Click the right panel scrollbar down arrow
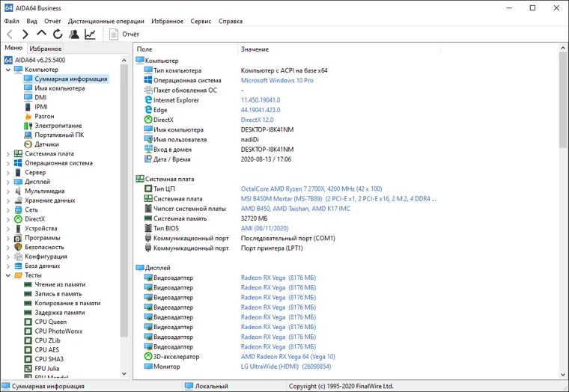The image size is (569, 392). click(563, 375)
